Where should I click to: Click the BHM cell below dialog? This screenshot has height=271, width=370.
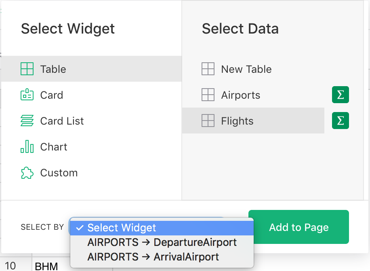46,265
